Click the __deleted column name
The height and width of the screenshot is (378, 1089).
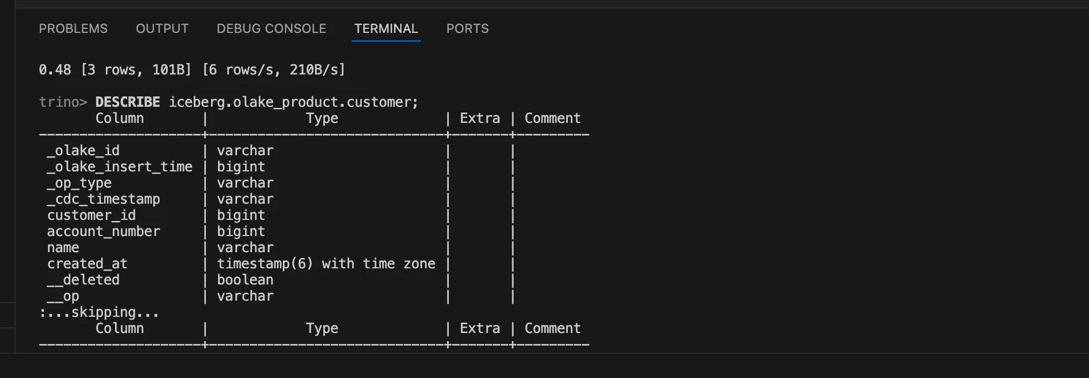pyautogui.click(x=83, y=280)
